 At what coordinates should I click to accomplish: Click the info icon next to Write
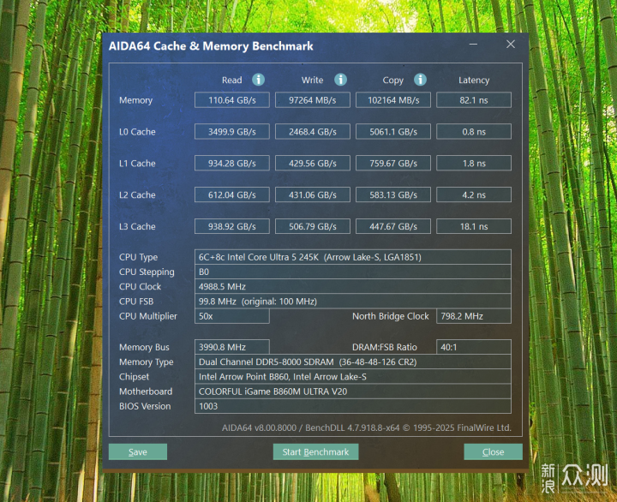(340, 80)
